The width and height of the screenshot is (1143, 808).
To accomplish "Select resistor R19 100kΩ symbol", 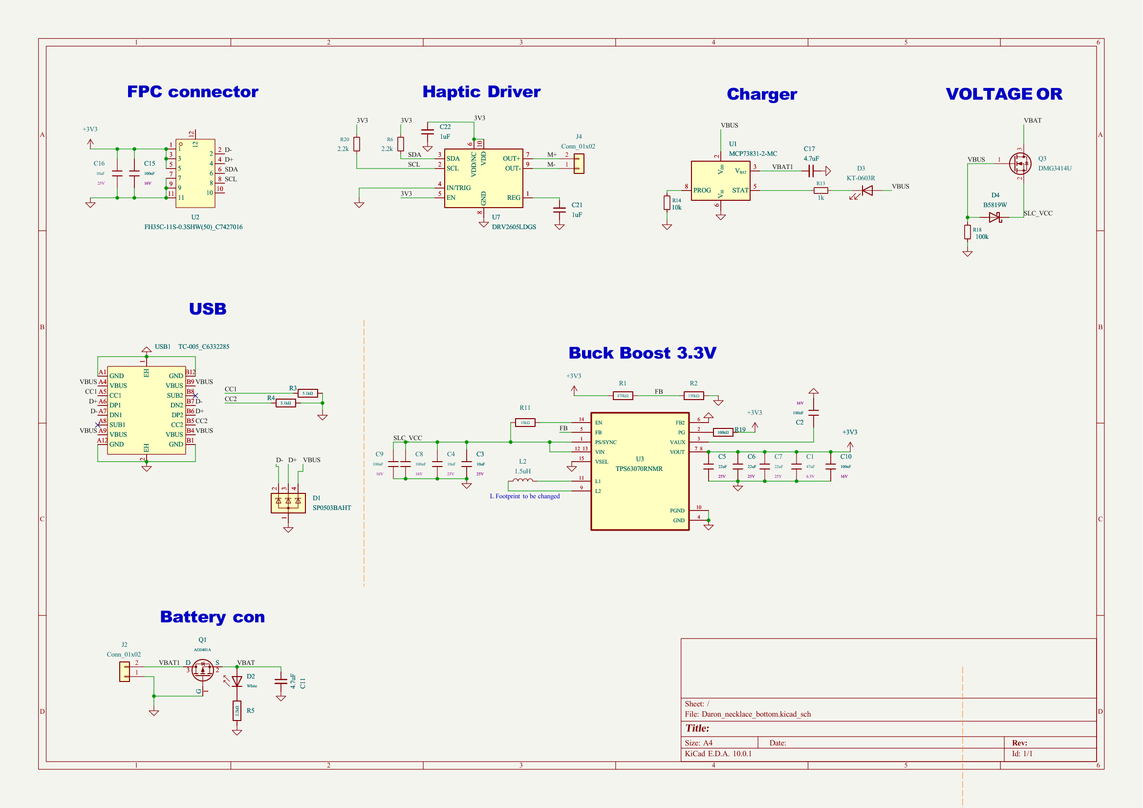I will coord(723,432).
